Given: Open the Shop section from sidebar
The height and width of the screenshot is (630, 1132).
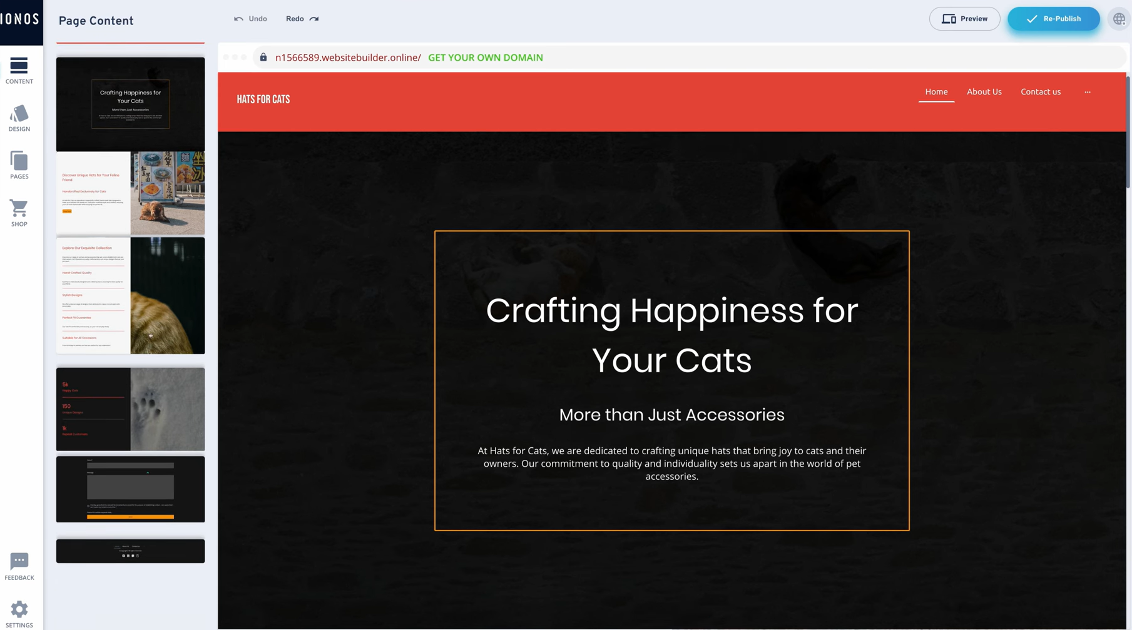Looking at the screenshot, I should 19,213.
